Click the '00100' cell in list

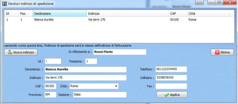click(174, 19)
